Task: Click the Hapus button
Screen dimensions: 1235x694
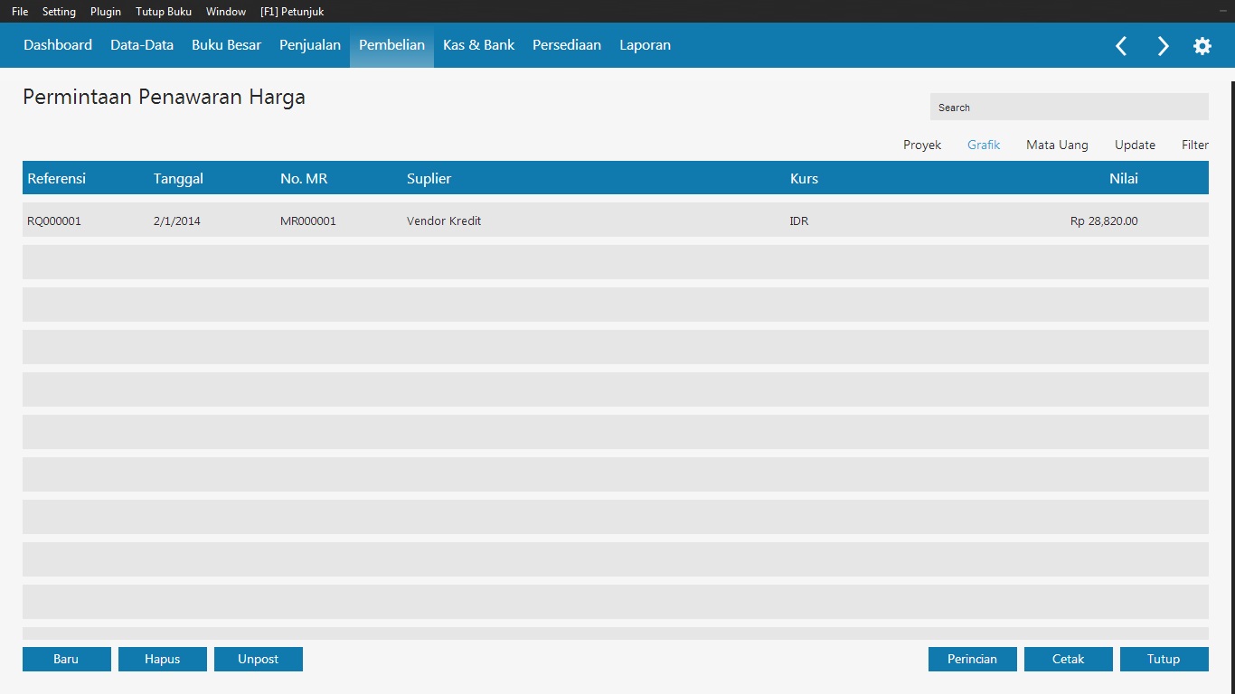Action: (163, 659)
